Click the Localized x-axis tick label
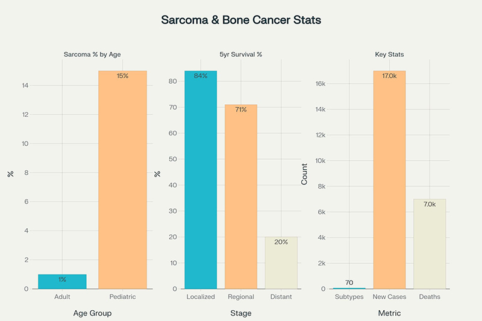Viewport: 482px width, 321px height. pos(201,297)
